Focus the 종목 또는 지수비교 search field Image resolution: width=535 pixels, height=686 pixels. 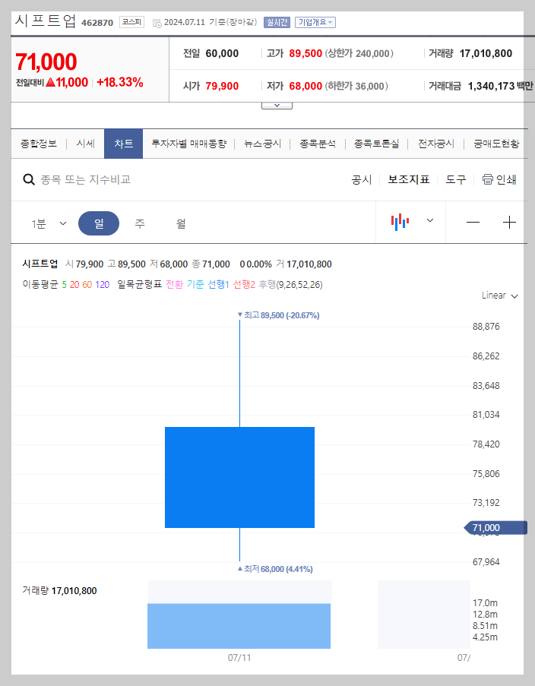[x=86, y=179]
